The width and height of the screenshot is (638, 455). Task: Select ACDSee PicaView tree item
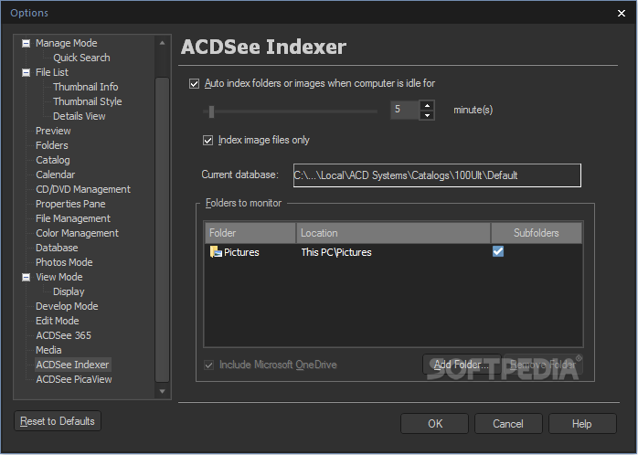coord(74,380)
